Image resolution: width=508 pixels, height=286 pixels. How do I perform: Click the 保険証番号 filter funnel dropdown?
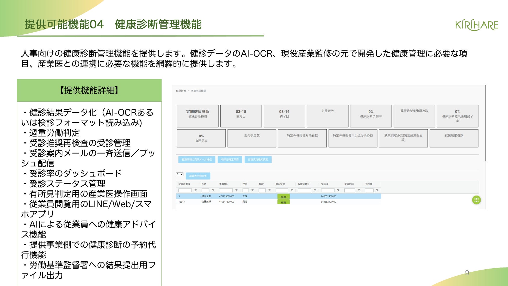(315, 190)
